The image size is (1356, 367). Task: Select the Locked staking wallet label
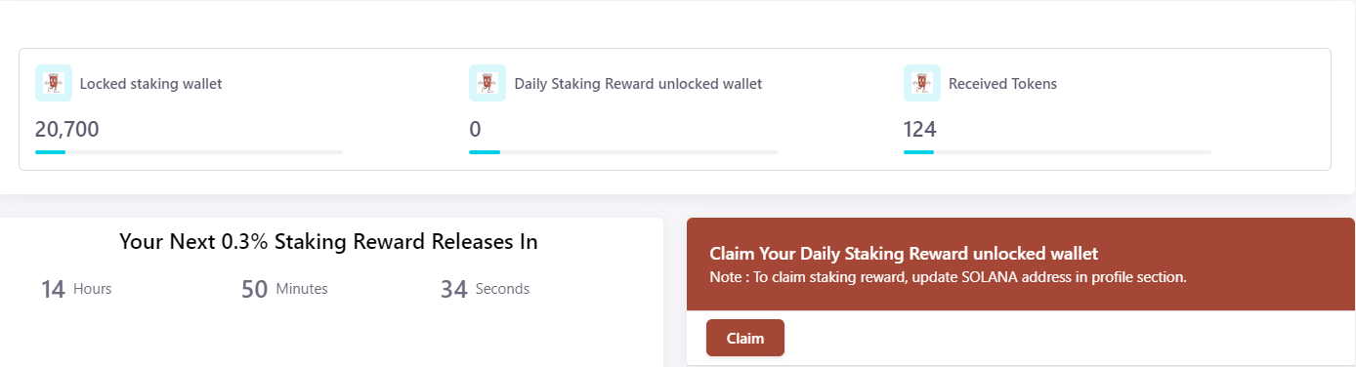tap(150, 84)
